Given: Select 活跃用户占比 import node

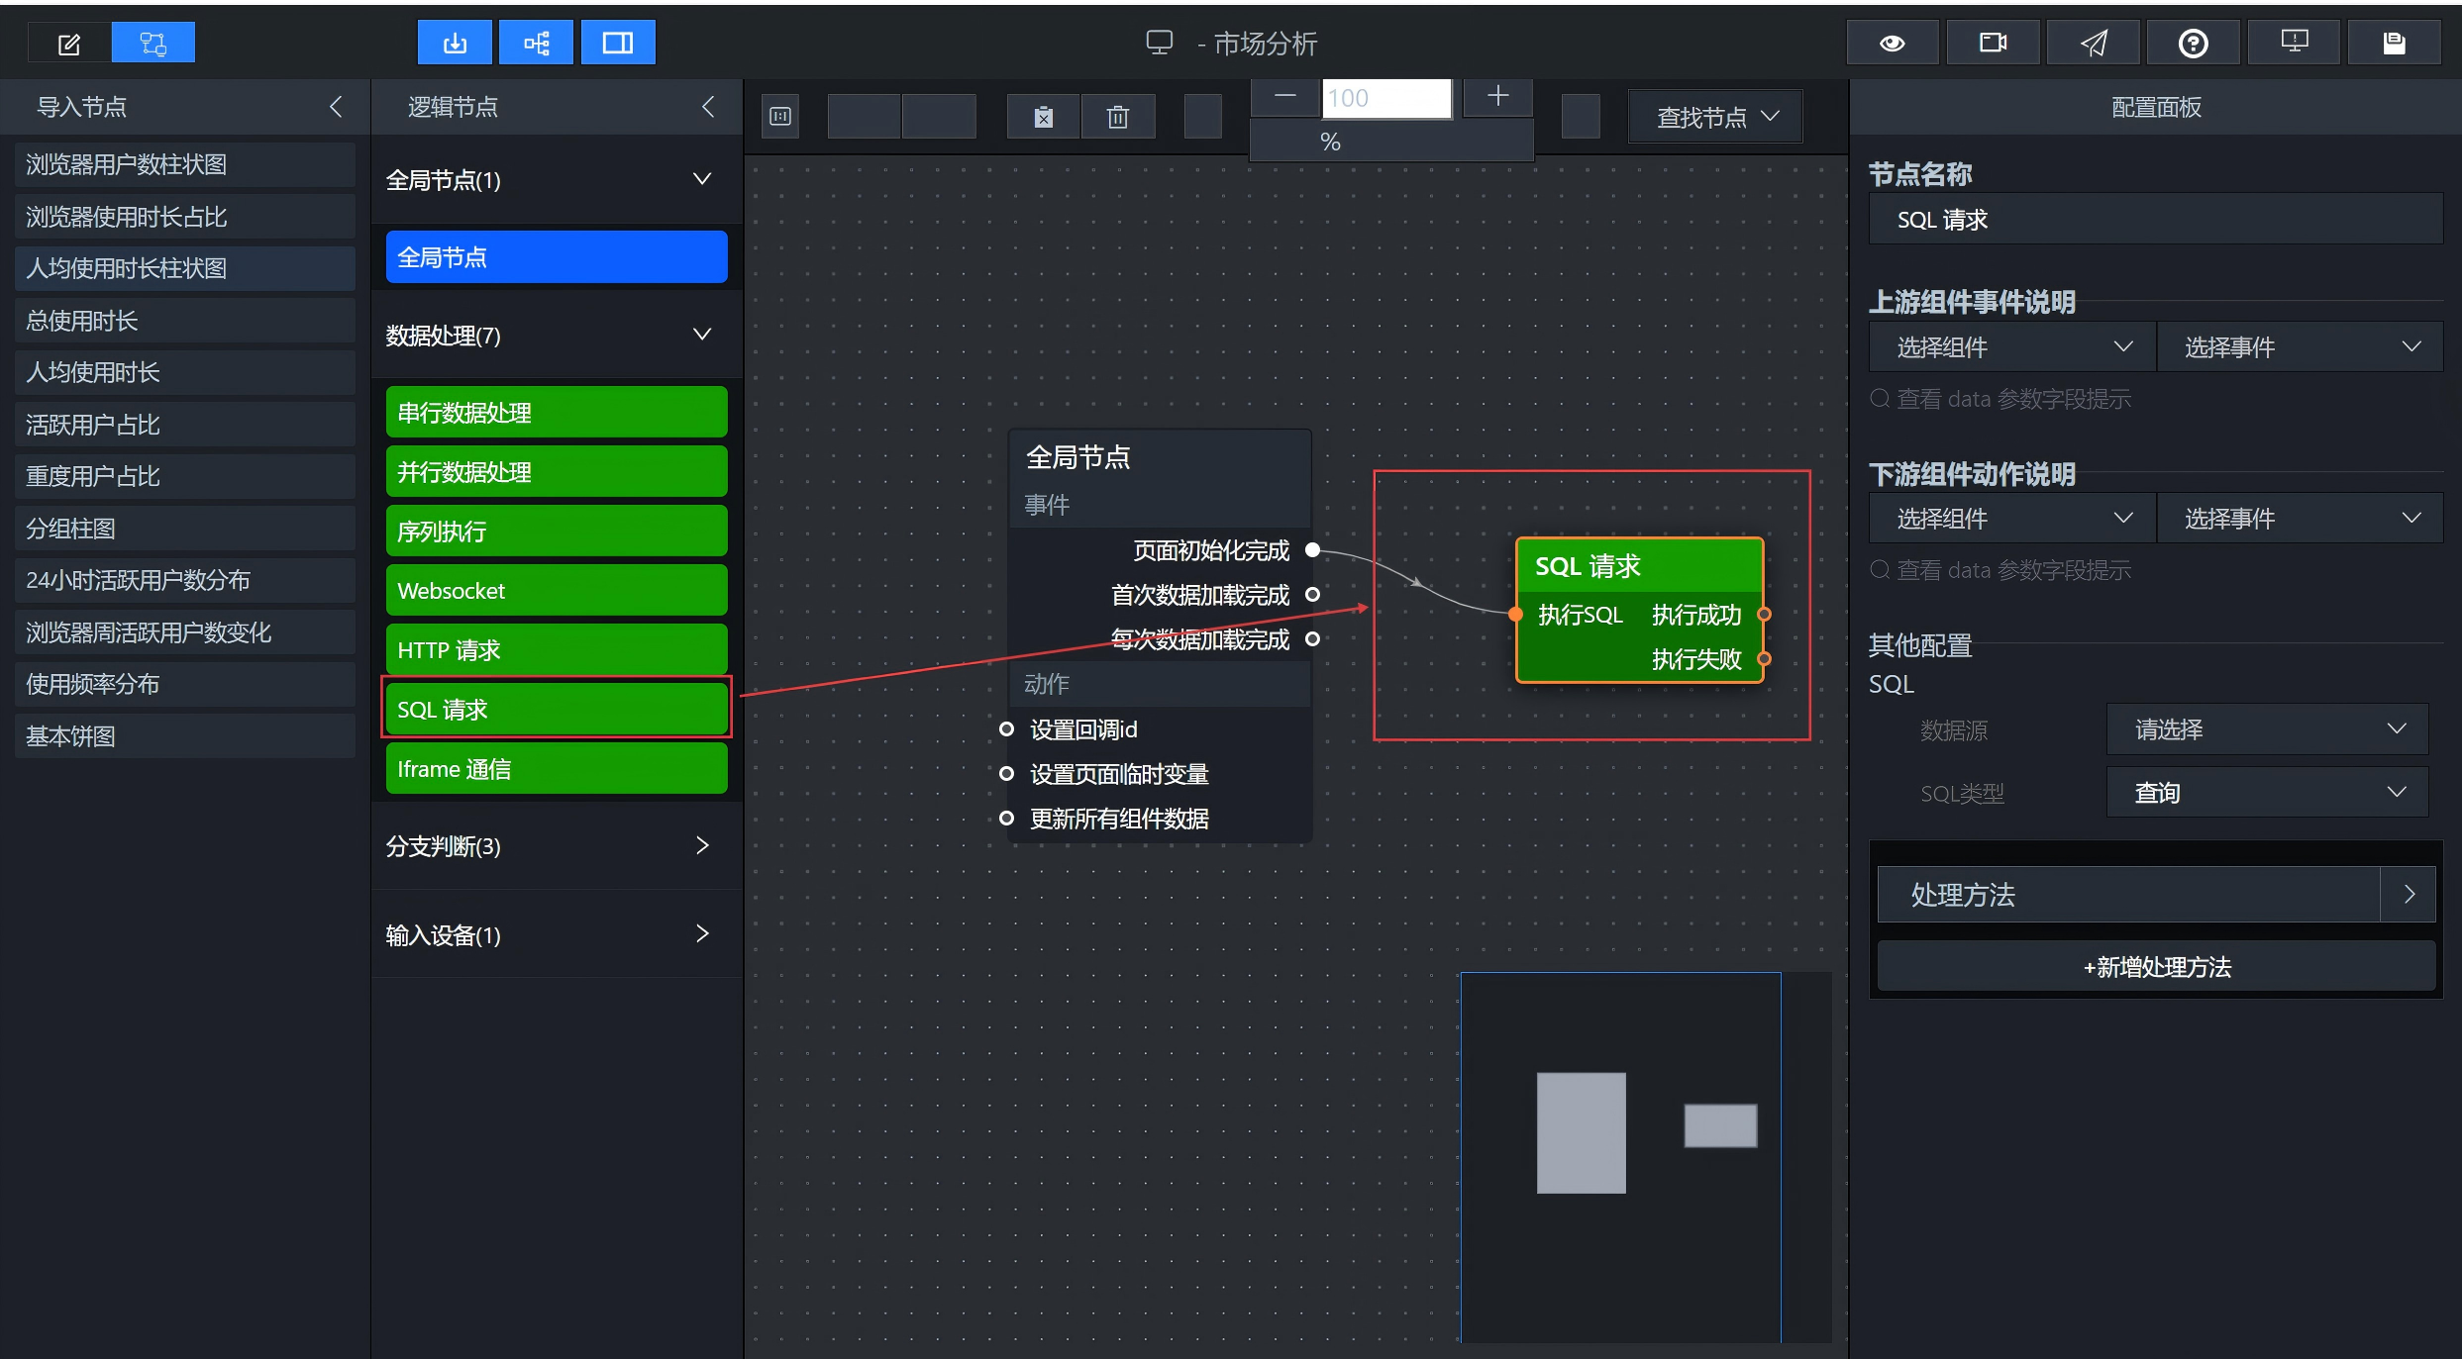Looking at the screenshot, I should (x=185, y=425).
